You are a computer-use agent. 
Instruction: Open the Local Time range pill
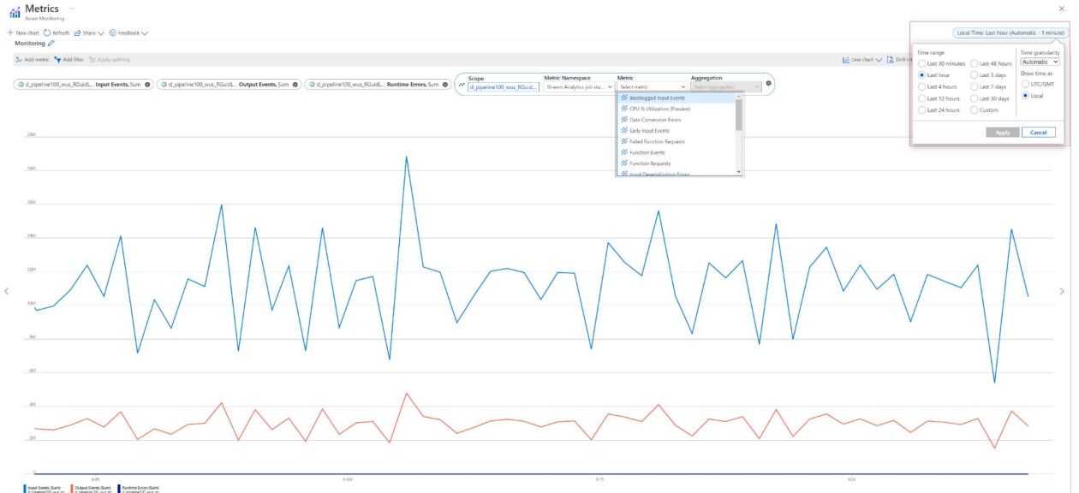(x=1010, y=33)
